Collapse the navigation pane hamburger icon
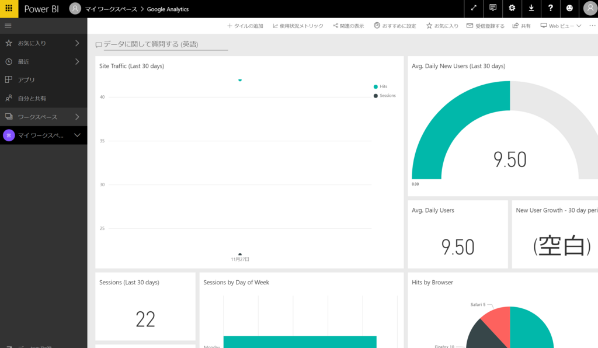This screenshot has height=348, width=598. (x=8, y=26)
